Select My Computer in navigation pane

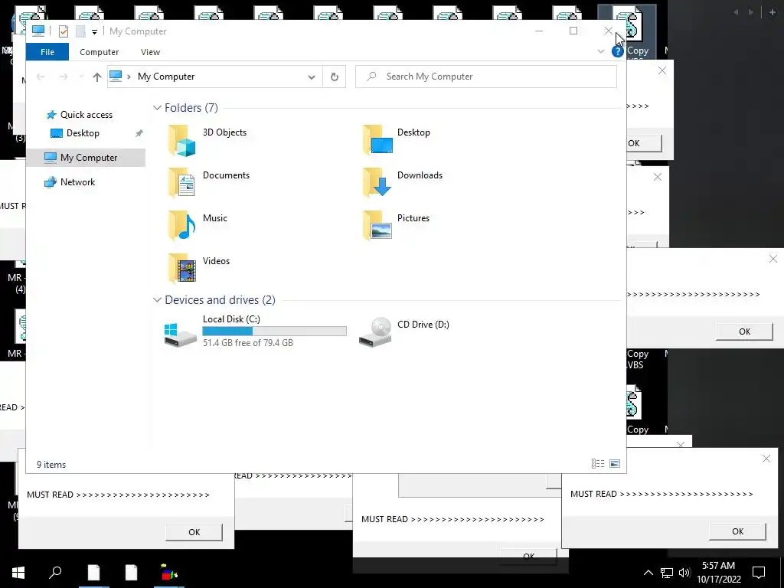89,158
